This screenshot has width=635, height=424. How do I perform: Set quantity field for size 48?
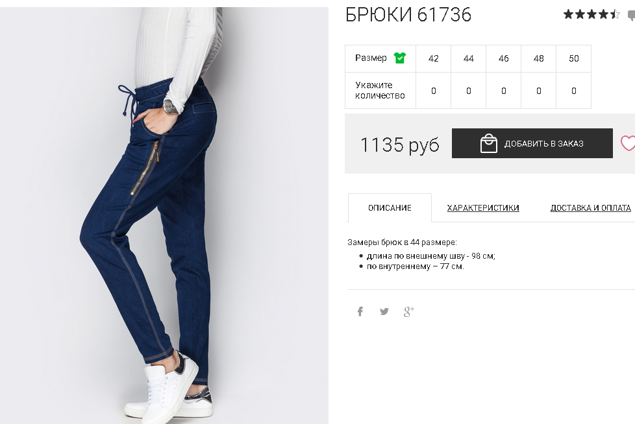coord(539,91)
